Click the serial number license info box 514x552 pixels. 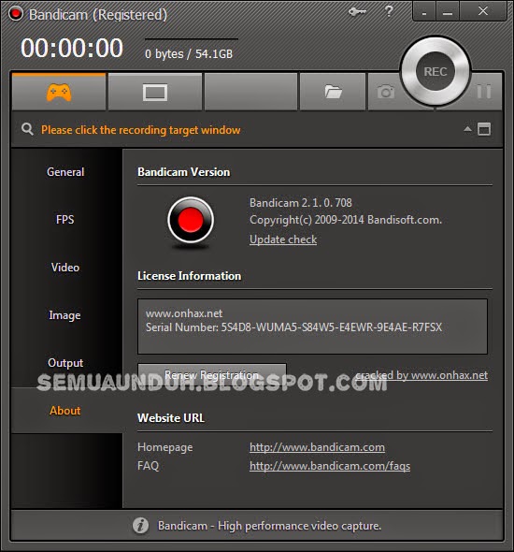point(312,327)
